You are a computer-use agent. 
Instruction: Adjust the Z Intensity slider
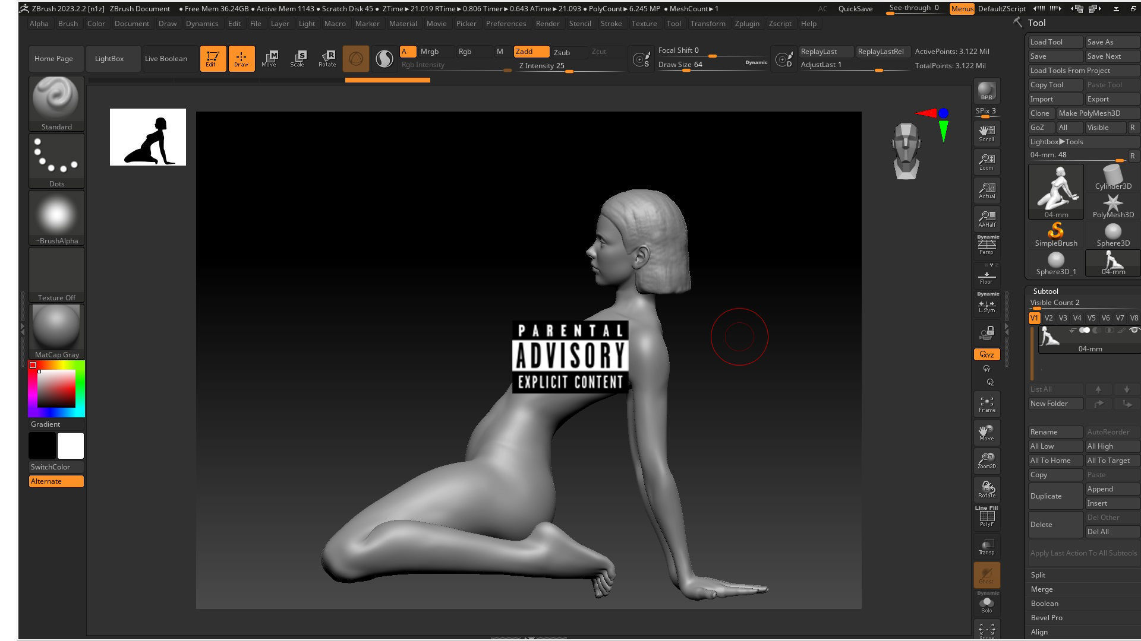click(x=570, y=66)
